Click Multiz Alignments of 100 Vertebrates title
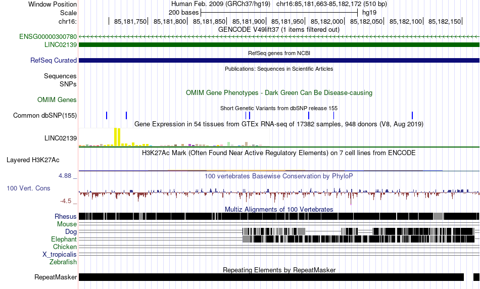The height and width of the screenshot is (289, 480). pos(279,209)
